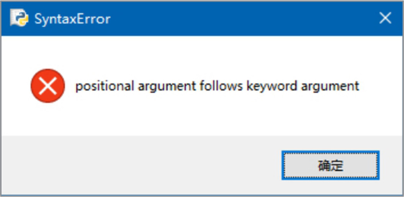Click the red error X icon
The image size is (404, 197).
[48, 86]
